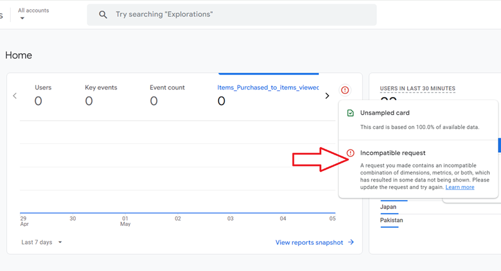This screenshot has height=271, width=501.
Task: Show previous metrics with the left chevron
Action: (15, 96)
